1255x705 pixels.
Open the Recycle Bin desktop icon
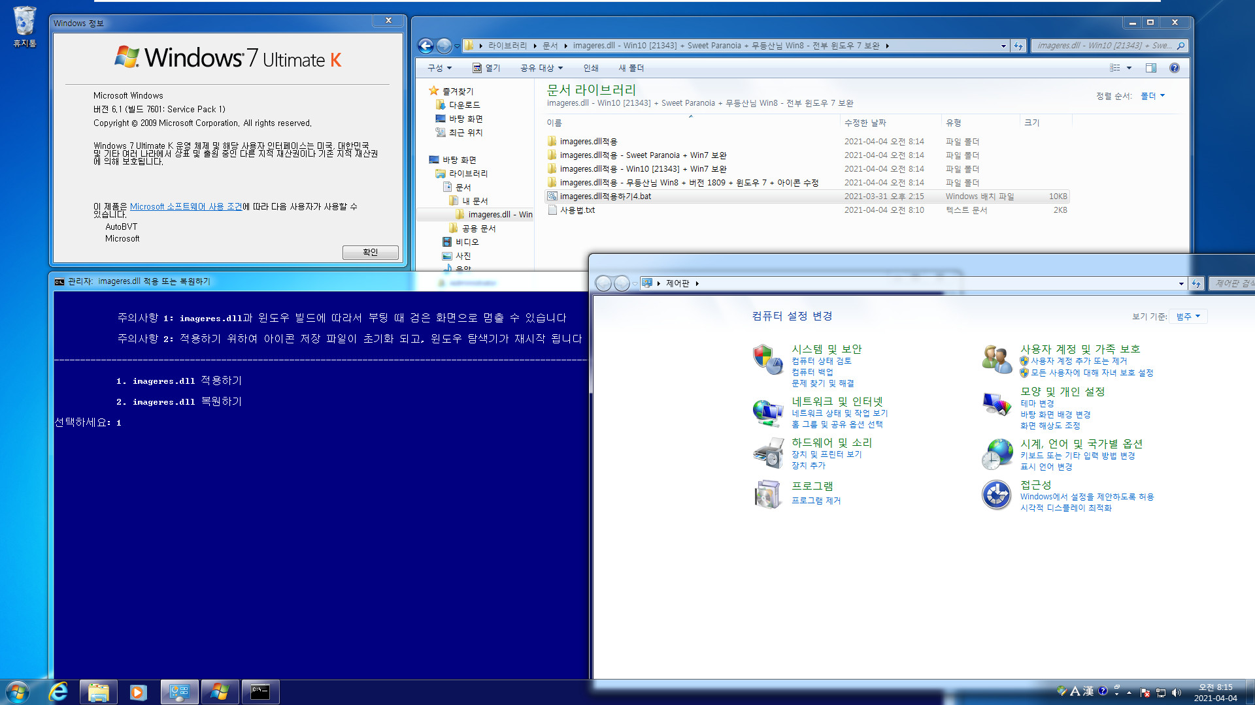(25, 26)
